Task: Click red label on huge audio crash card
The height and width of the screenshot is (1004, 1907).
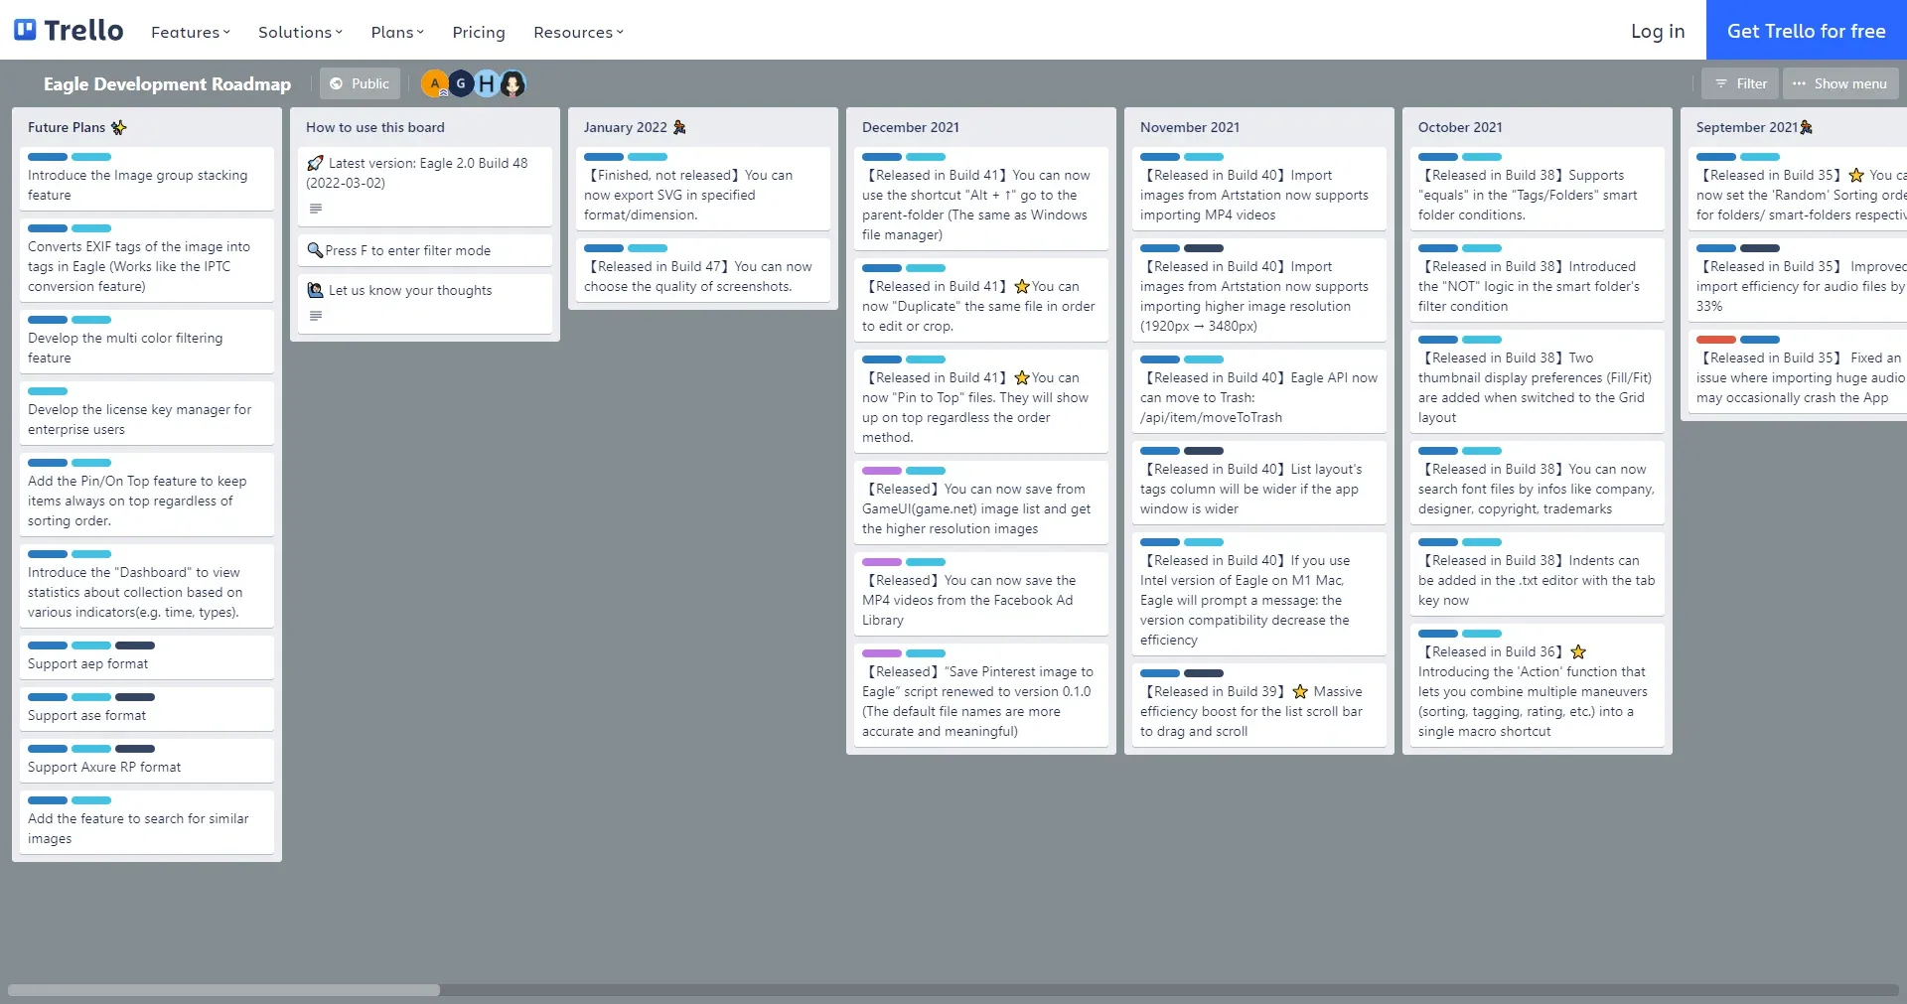Action: coord(1716,340)
